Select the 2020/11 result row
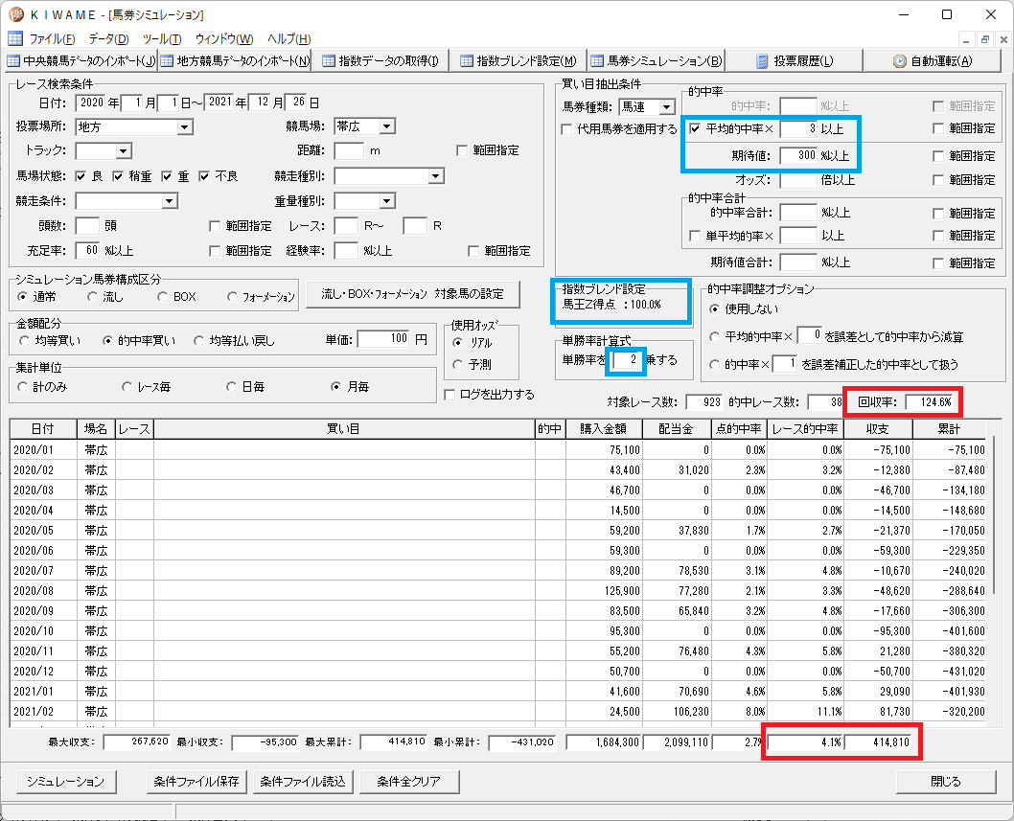Image resolution: width=1014 pixels, height=821 pixels. tap(498, 651)
